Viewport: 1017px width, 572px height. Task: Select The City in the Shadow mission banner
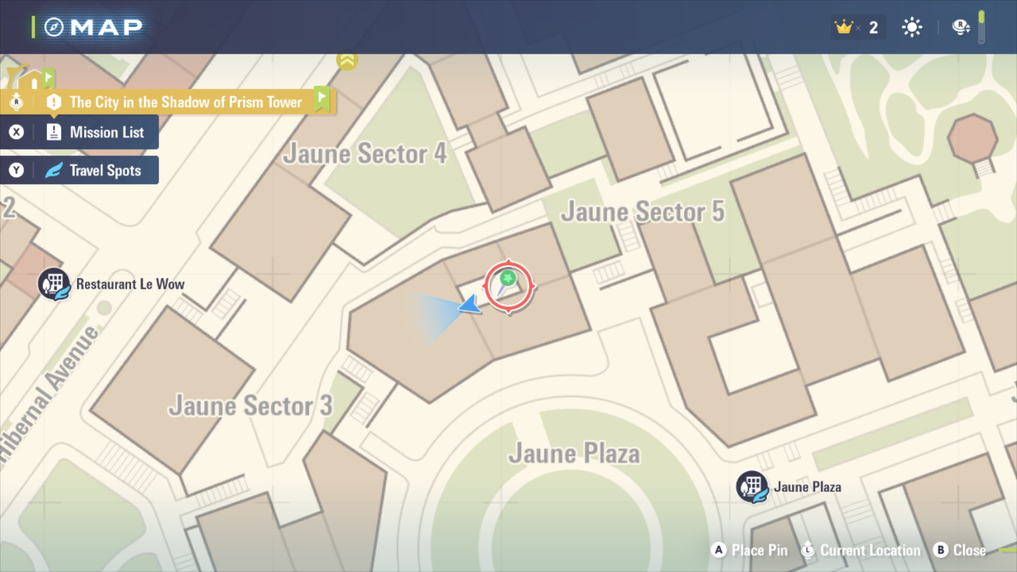(x=167, y=102)
